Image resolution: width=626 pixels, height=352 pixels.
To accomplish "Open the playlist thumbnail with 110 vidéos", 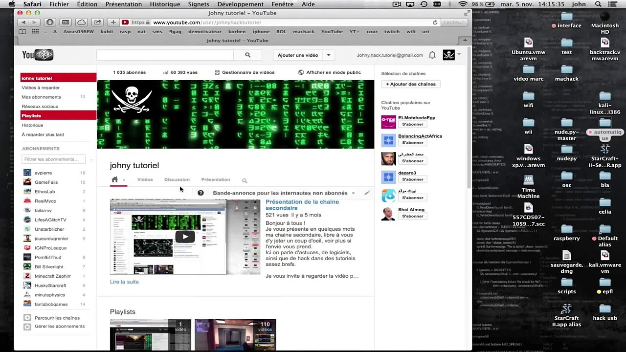I will 235,335.
